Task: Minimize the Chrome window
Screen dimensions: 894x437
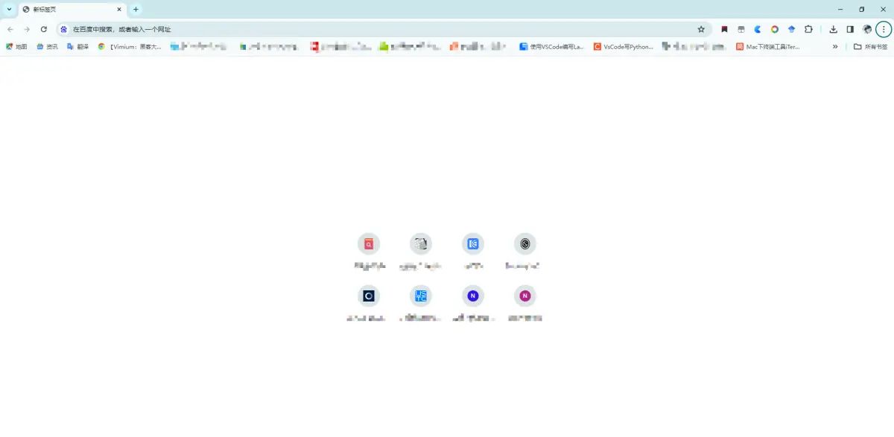Action: coord(840,10)
